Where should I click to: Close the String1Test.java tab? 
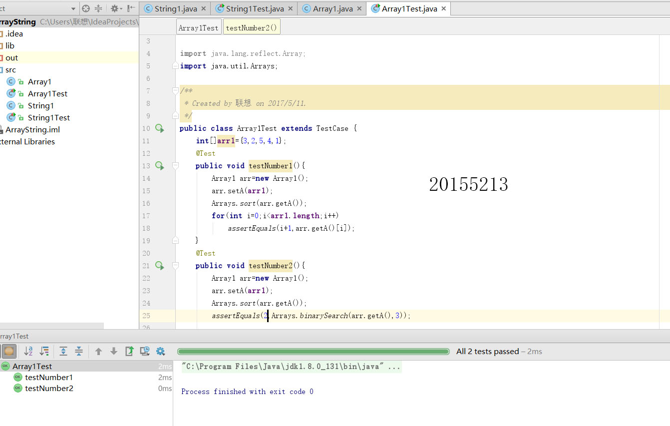tap(290, 9)
